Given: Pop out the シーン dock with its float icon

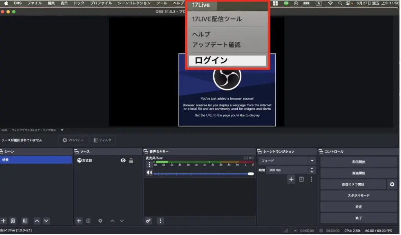Looking at the screenshot, I should [2, 152].
